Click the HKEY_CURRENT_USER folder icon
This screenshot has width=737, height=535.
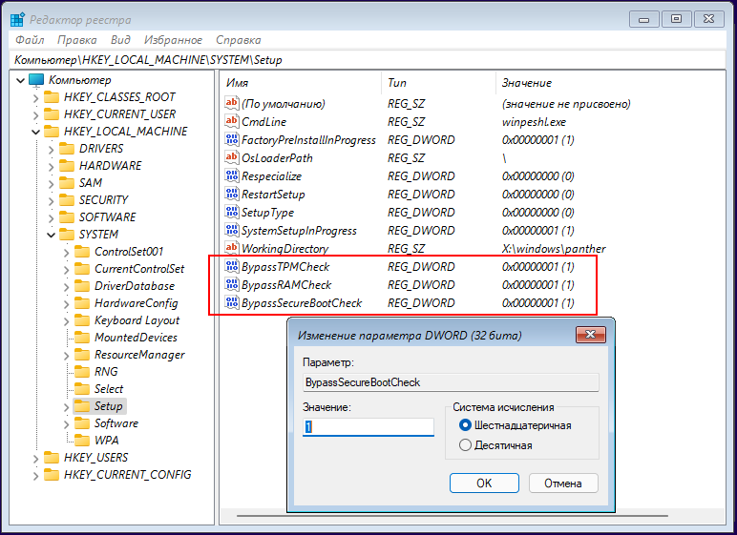(51, 114)
